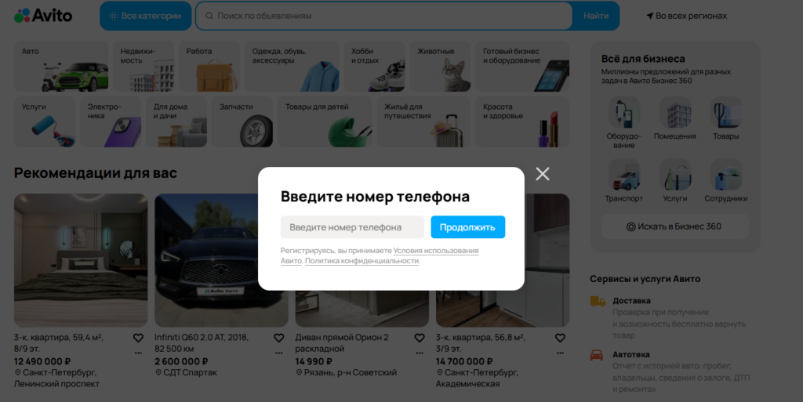Click the Всё для бизнеса heading

coord(643,59)
